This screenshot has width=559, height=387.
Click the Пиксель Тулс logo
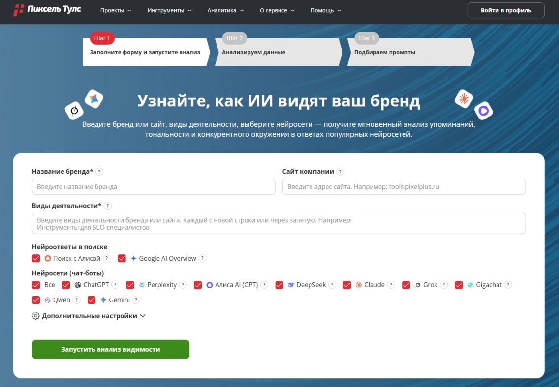pos(47,10)
